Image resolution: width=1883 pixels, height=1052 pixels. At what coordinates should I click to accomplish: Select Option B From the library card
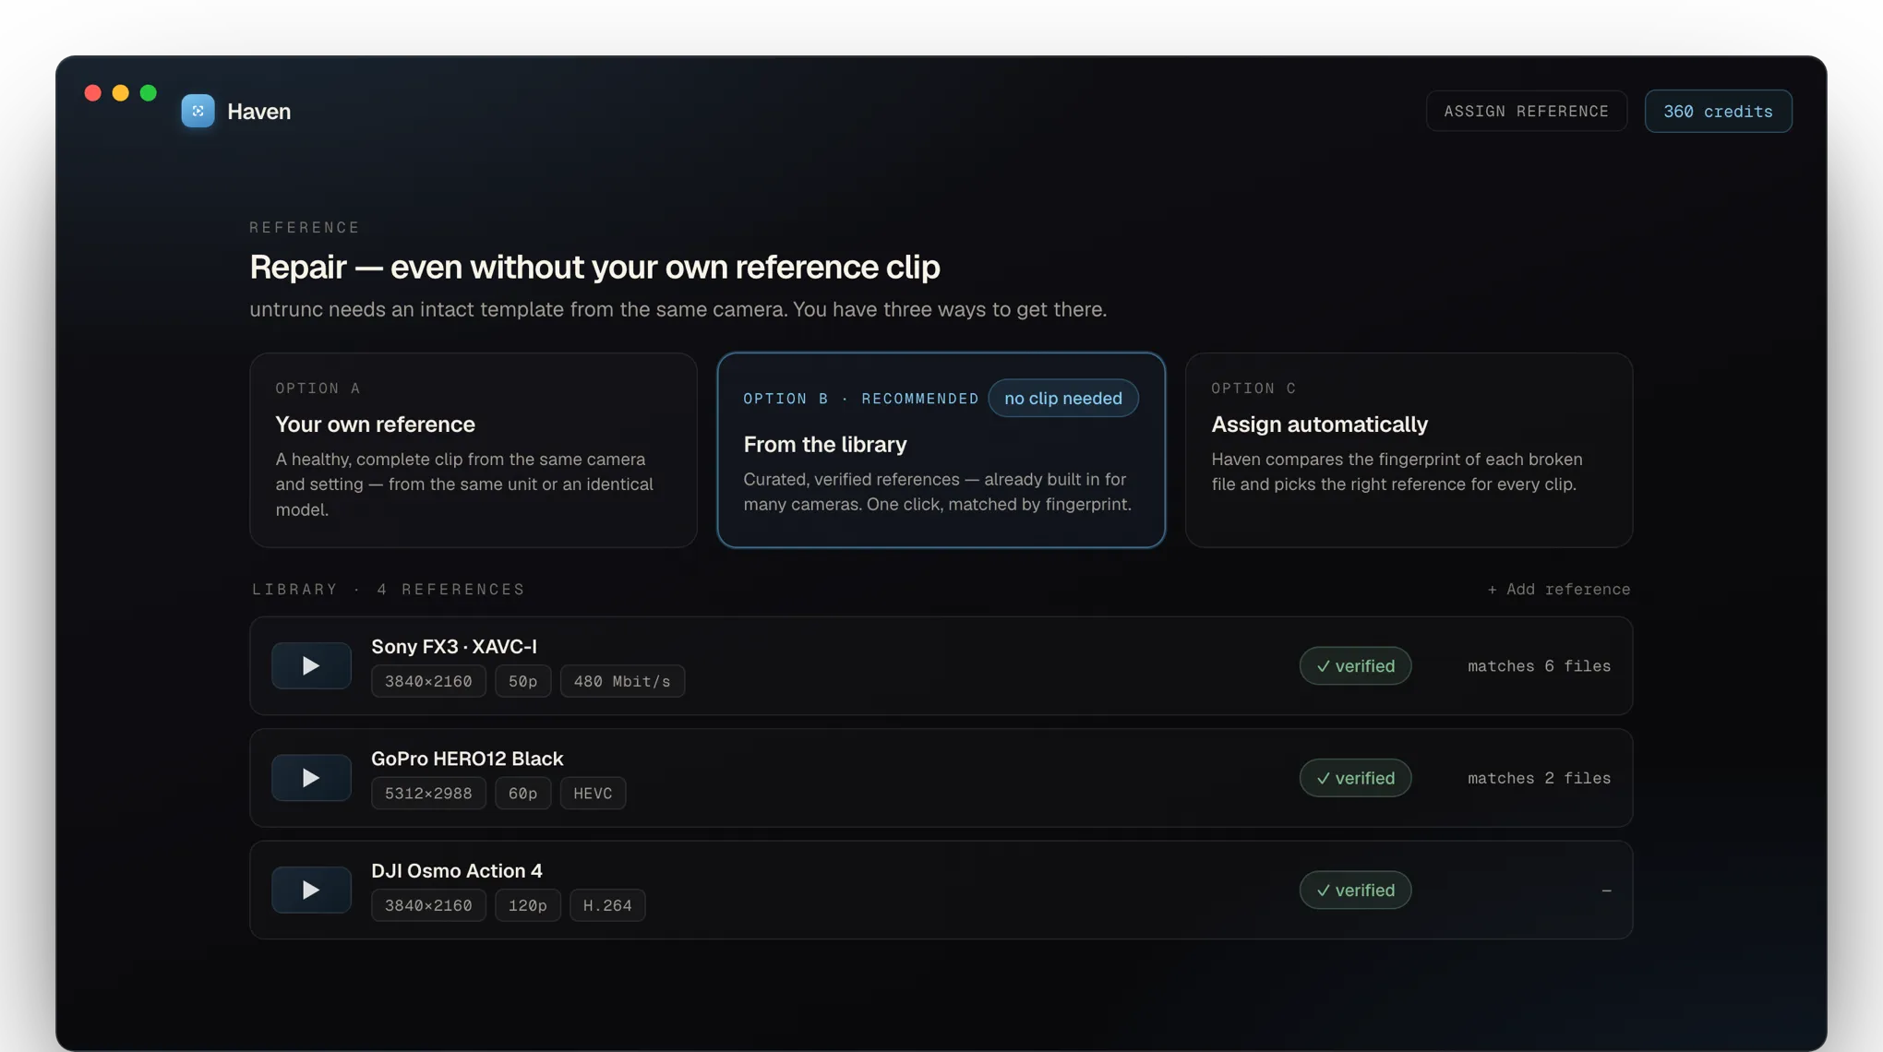941,450
